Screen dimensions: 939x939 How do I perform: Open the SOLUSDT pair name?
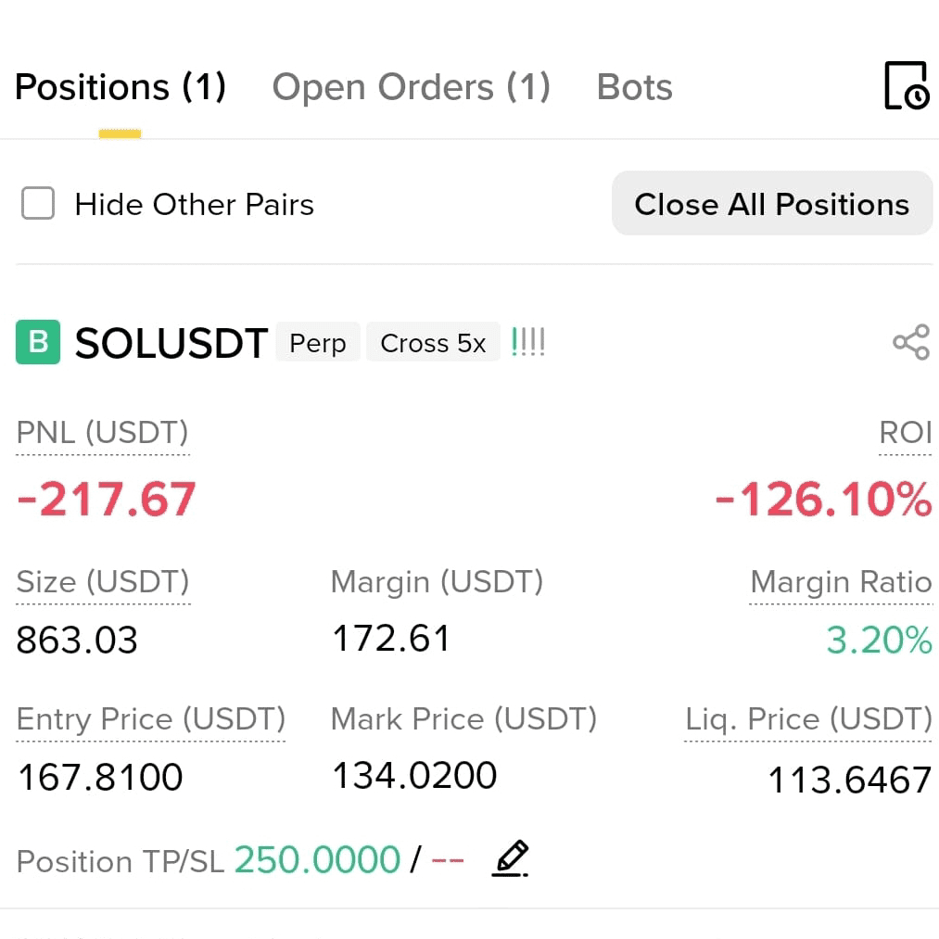[171, 343]
